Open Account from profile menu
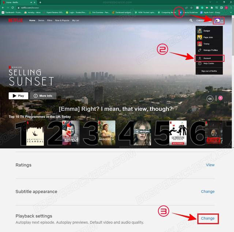Viewport: 234px width, 232px height. [x=209, y=58]
